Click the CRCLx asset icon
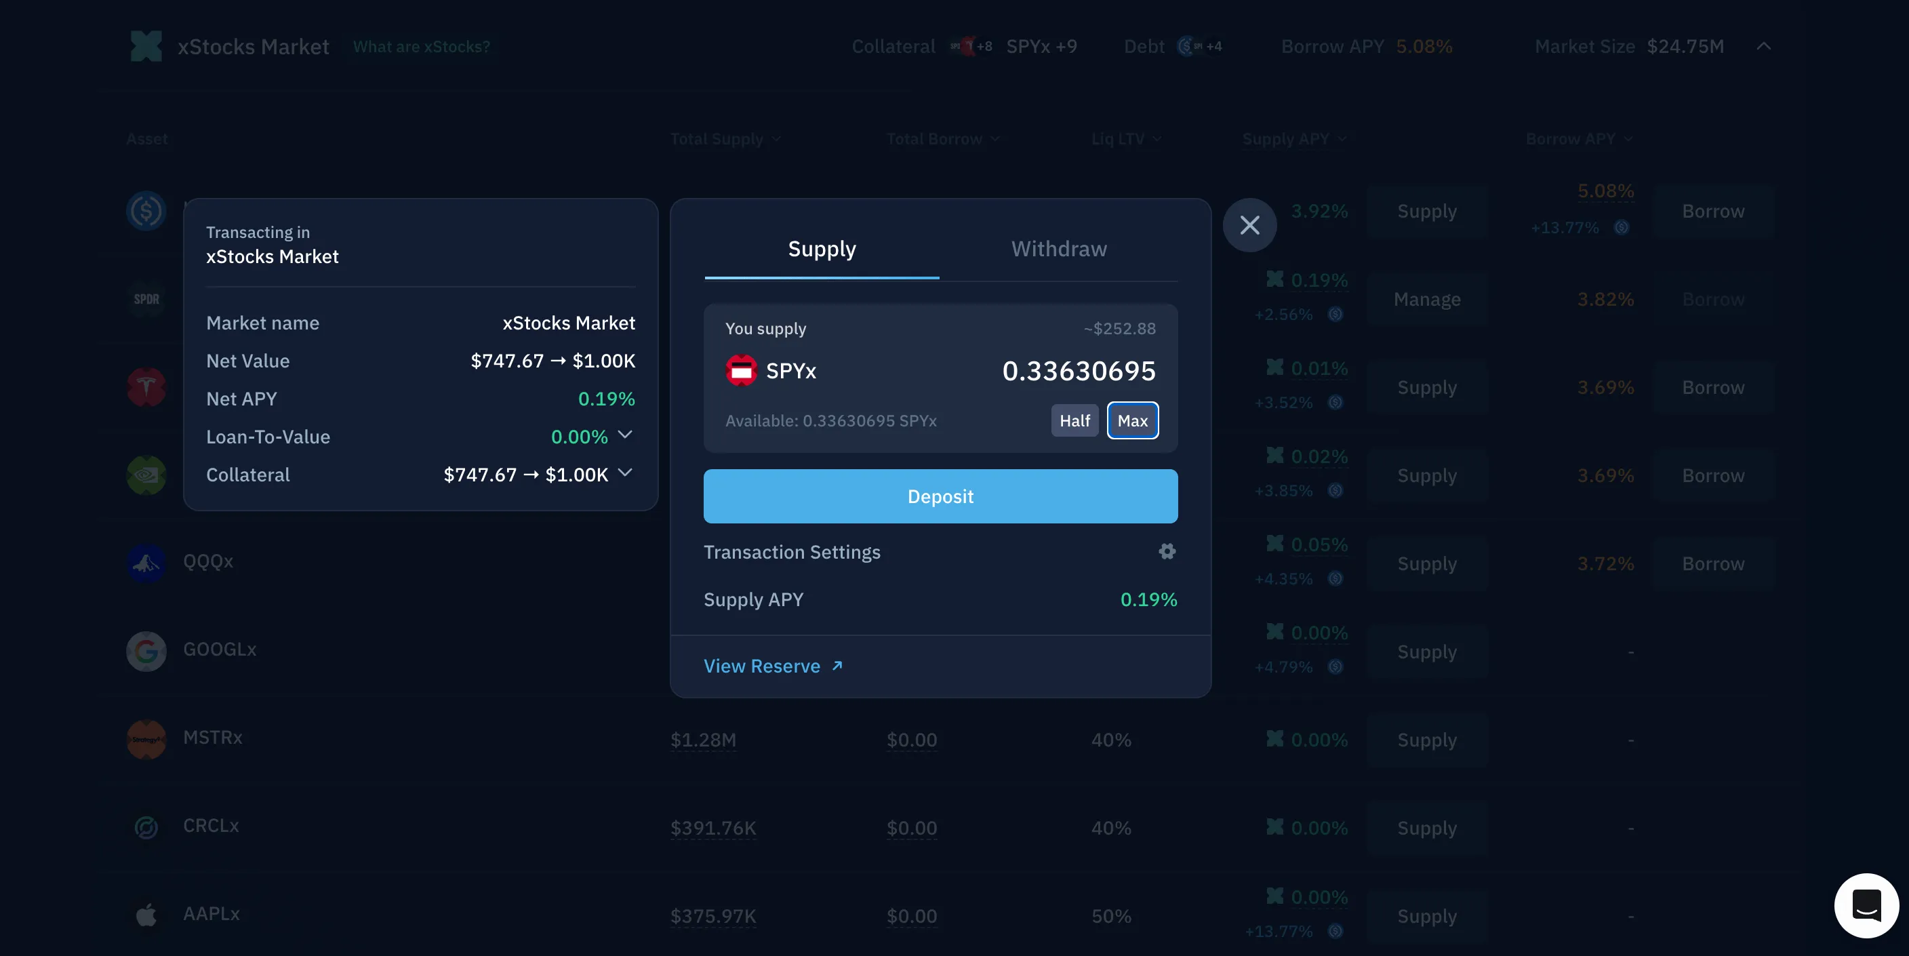The width and height of the screenshot is (1909, 956). (146, 827)
